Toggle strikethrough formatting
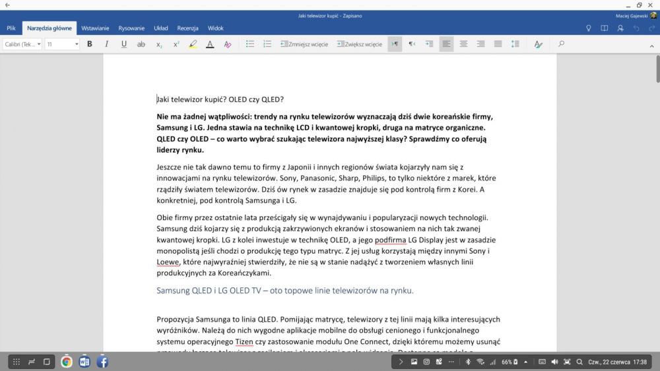Screen dimensions: 660x371 pyautogui.click(x=141, y=44)
